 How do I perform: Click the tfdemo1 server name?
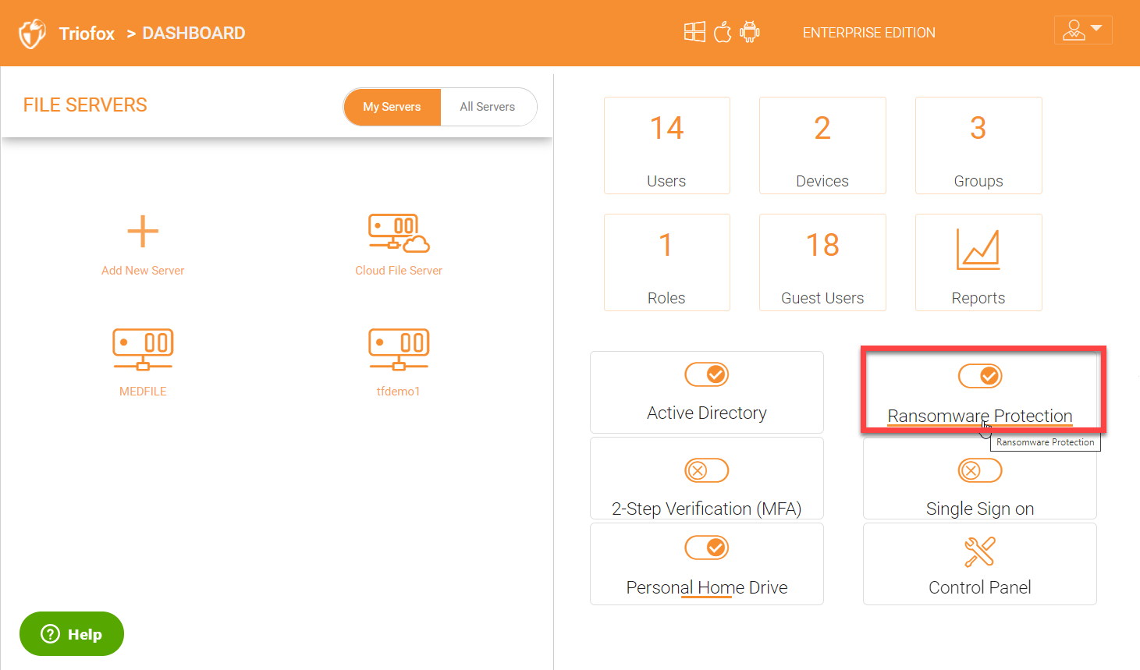point(399,392)
